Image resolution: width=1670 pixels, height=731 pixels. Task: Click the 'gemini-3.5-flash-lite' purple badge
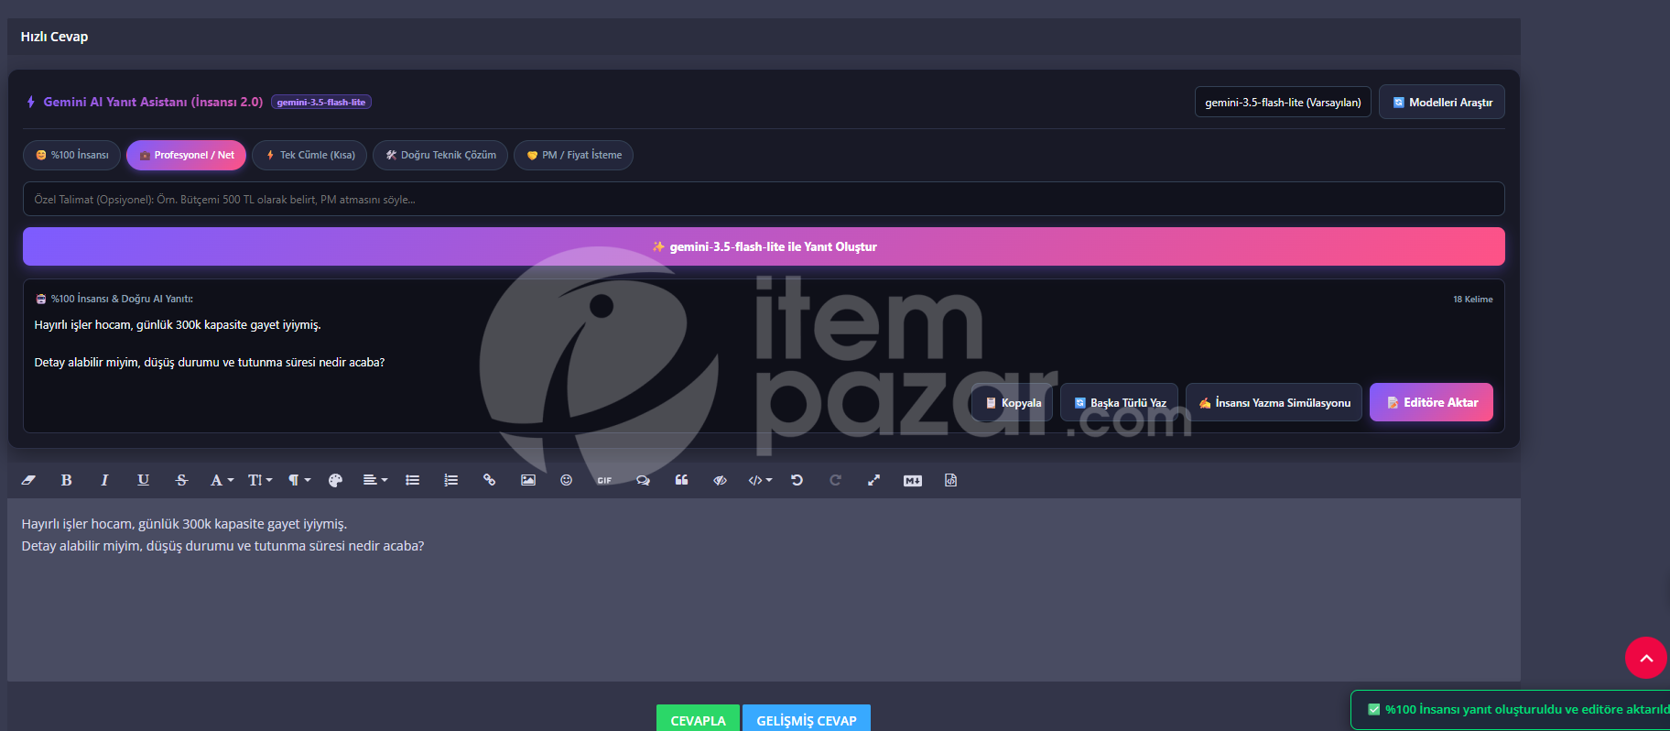click(x=321, y=102)
